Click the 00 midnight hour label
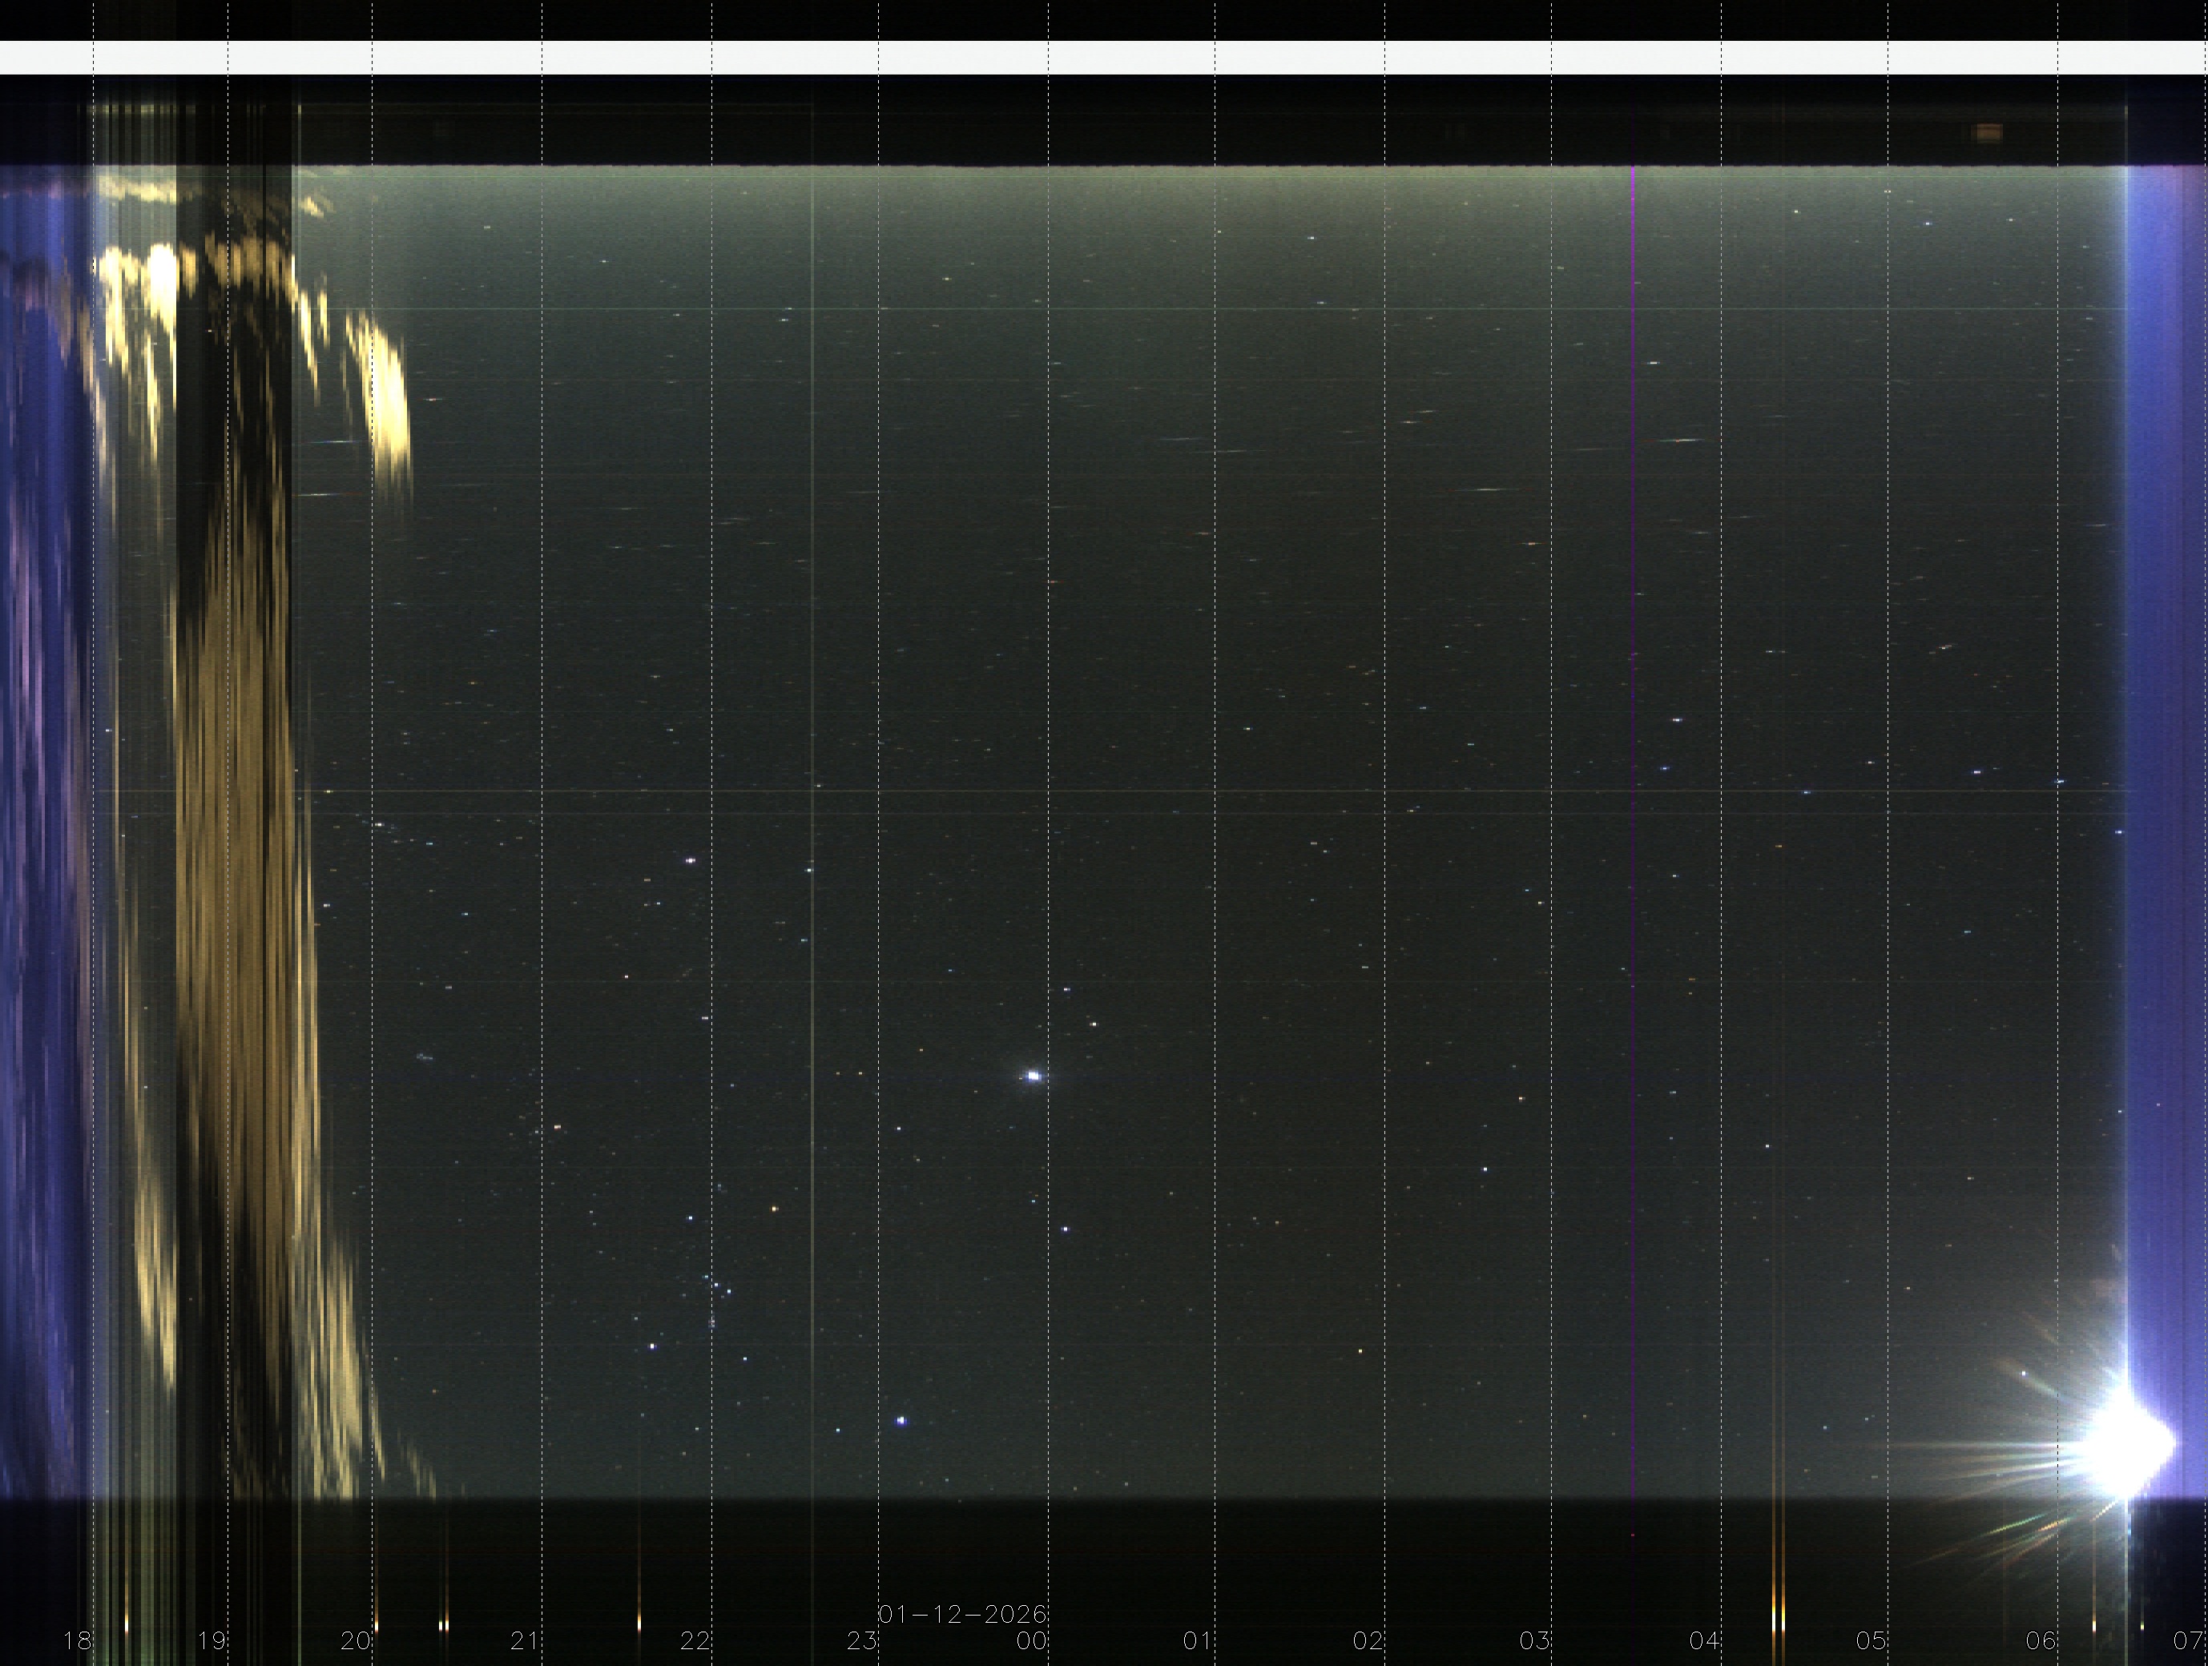2208x1666 pixels. 1031,1640
